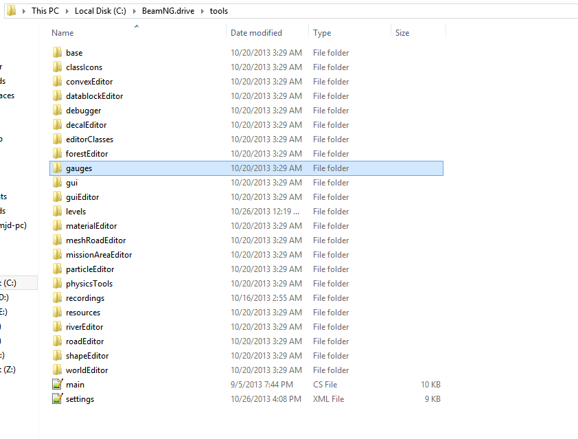Click the gui folder icon
Image resolution: width=578 pixels, height=439 pixels.
click(57, 182)
